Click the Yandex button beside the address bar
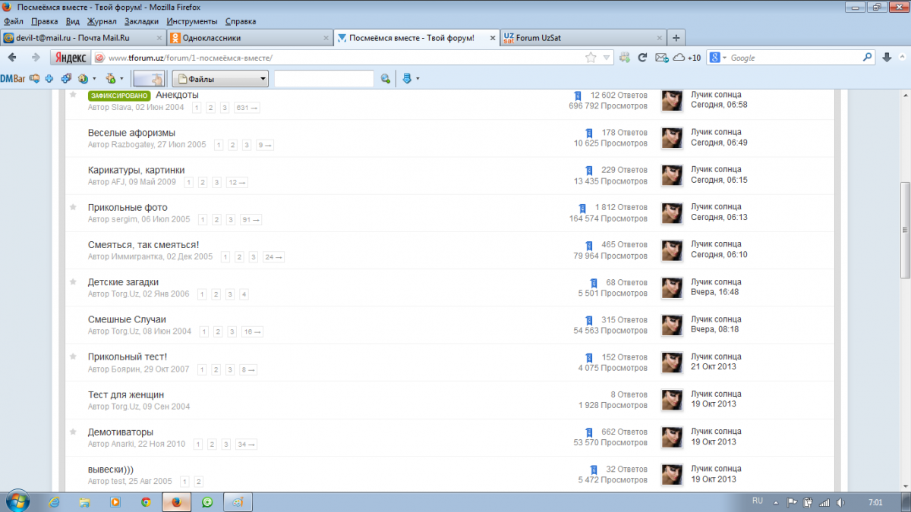Viewport: 911px width, 512px height. pyautogui.click(x=71, y=58)
